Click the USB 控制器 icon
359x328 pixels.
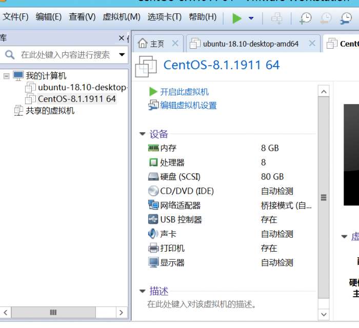(x=153, y=219)
